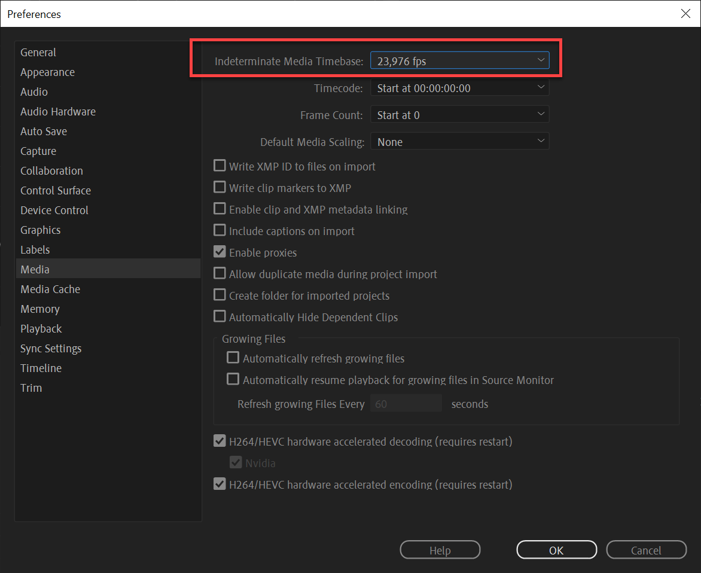Select the Playback preferences category
Image resolution: width=701 pixels, height=573 pixels.
[41, 328]
